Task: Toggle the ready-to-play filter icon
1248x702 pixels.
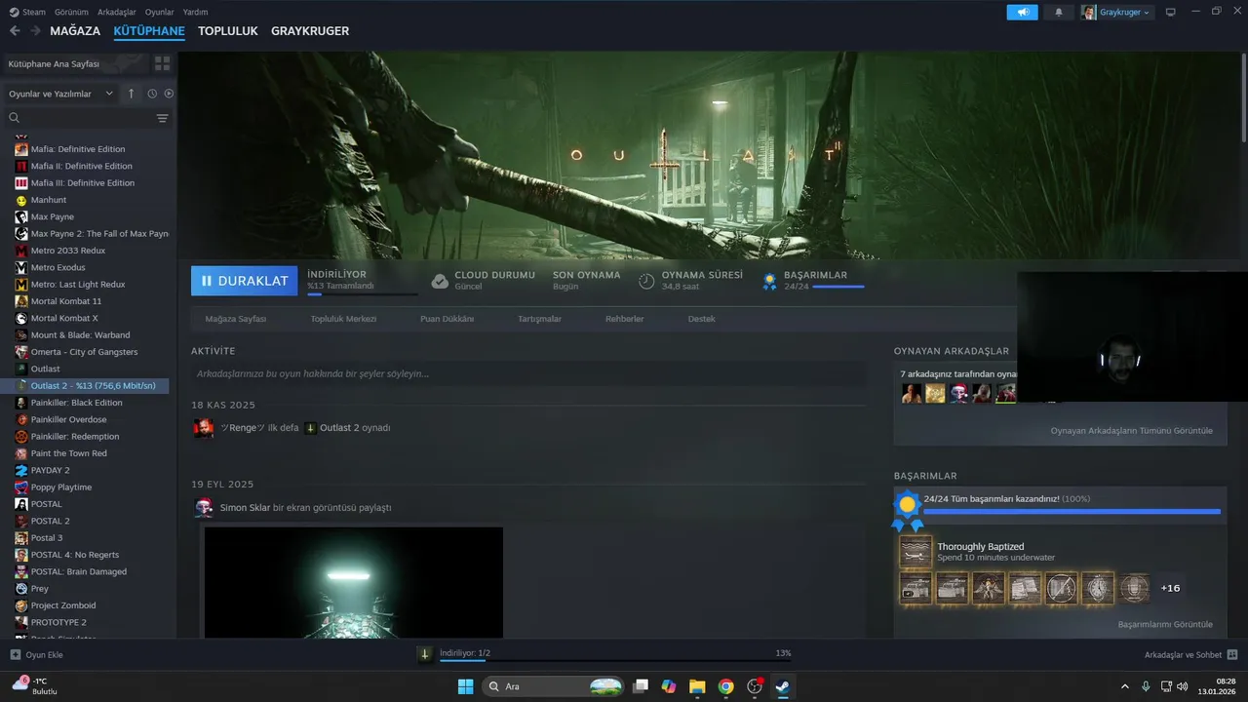Action: click(x=169, y=94)
